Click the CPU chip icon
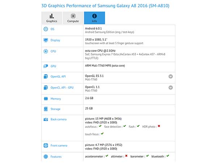 tap(46, 51)
